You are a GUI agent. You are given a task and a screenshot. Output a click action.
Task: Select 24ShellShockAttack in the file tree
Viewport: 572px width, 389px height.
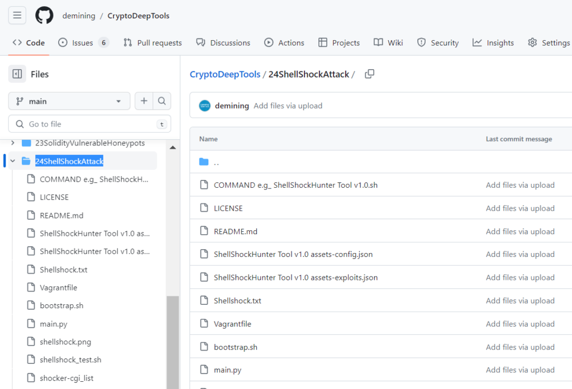(x=69, y=161)
